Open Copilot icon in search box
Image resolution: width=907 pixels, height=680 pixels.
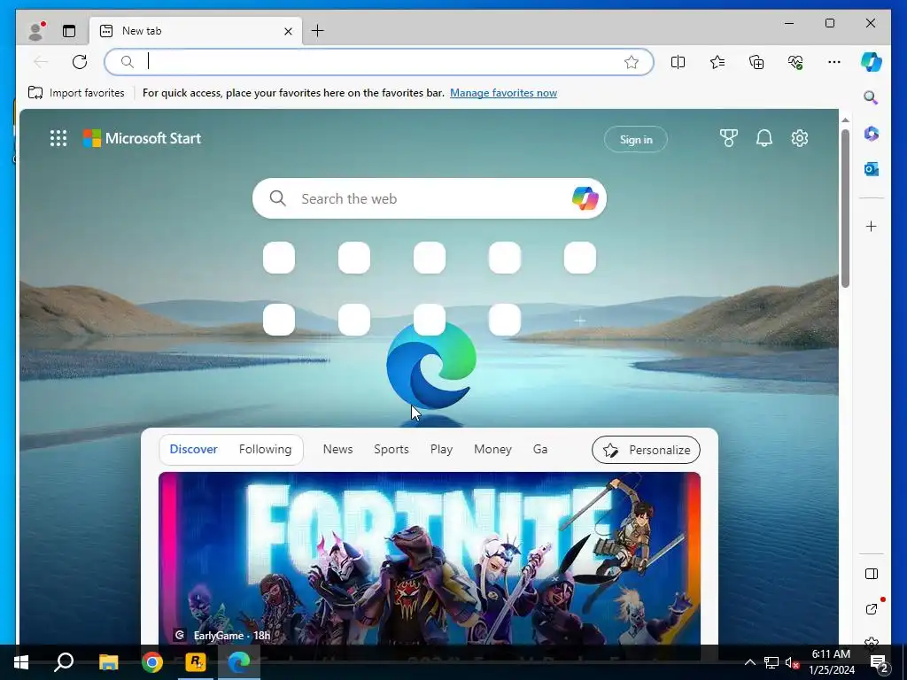(585, 198)
